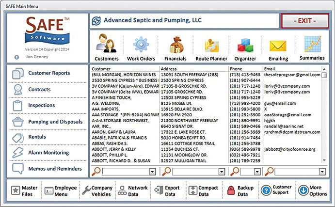Image resolution: width=335 pixels, height=207 pixels.
Task: Expand the Email search dropdown
Action: [322, 171]
